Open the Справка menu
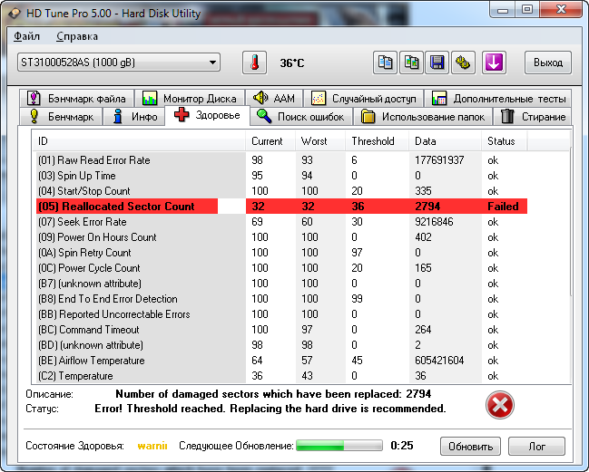 pyautogui.click(x=77, y=36)
